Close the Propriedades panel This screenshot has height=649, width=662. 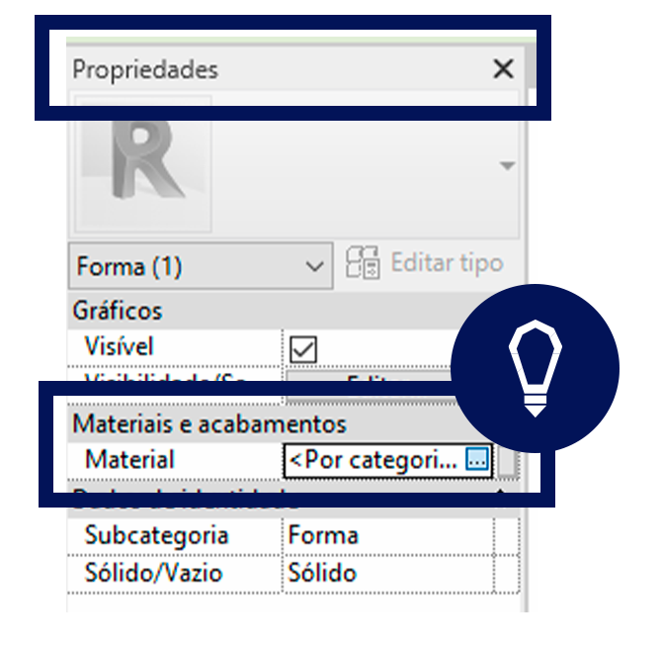click(x=503, y=69)
